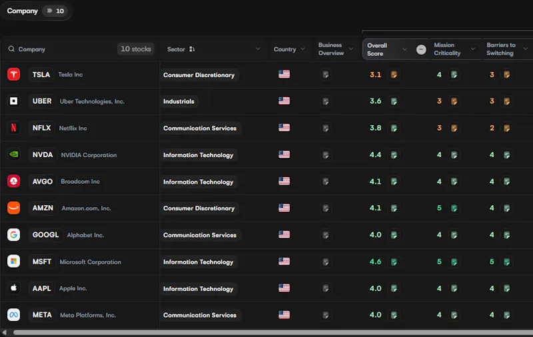The width and height of the screenshot is (533, 337).
Task: Expand the Sector column dropdown
Action: click(258, 49)
